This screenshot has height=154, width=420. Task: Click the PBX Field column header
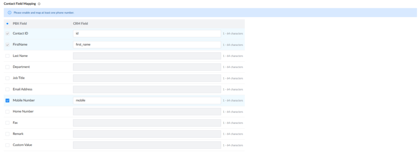(x=20, y=23)
